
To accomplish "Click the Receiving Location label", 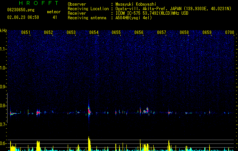I will (88, 9).
